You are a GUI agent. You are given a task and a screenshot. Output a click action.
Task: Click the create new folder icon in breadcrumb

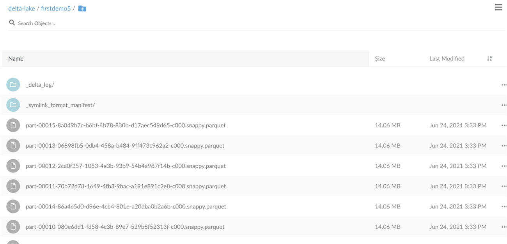82,9
